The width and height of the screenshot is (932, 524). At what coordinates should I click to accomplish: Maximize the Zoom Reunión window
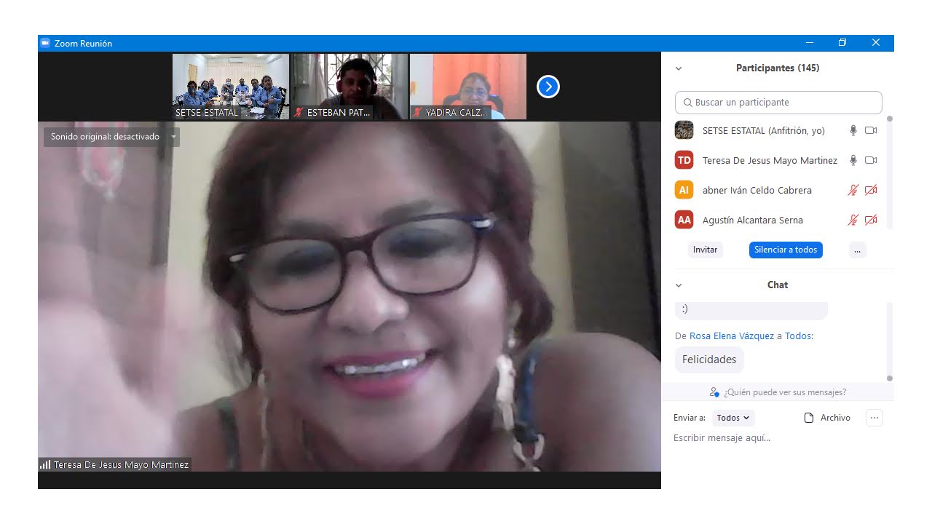pos(842,43)
